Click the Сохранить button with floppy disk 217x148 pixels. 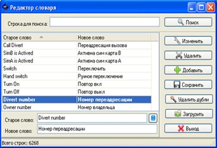(x=188, y=85)
